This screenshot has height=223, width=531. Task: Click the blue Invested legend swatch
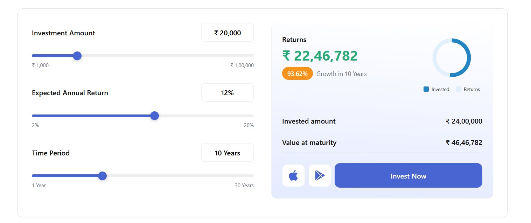click(x=426, y=89)
